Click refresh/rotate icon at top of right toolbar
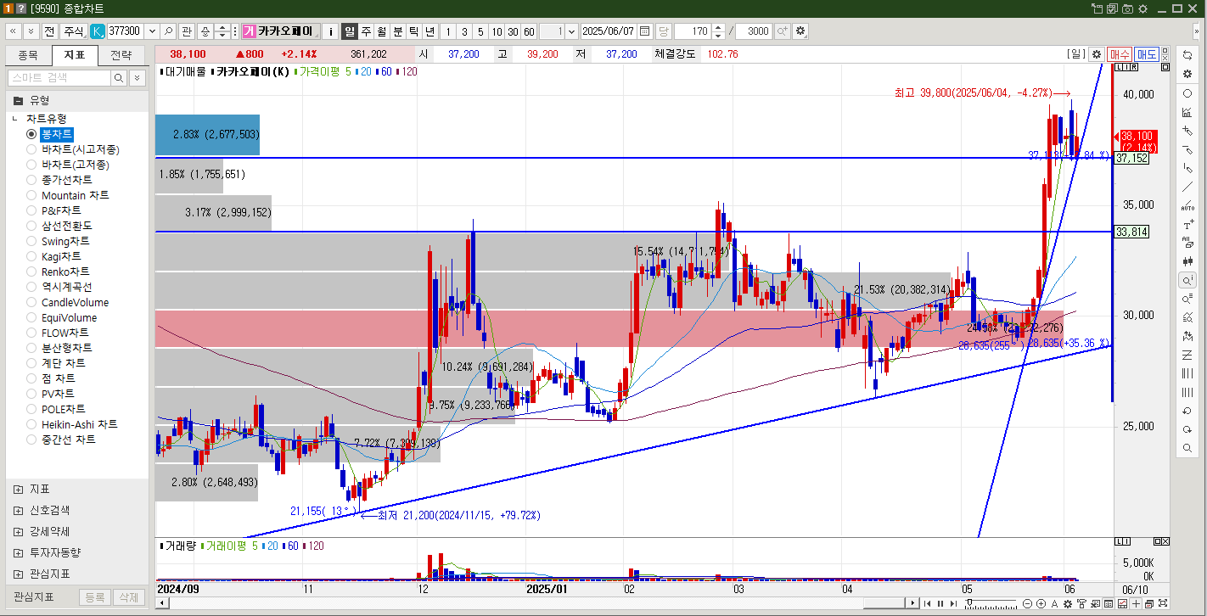1207x616 pixels. pos(1187,55)
